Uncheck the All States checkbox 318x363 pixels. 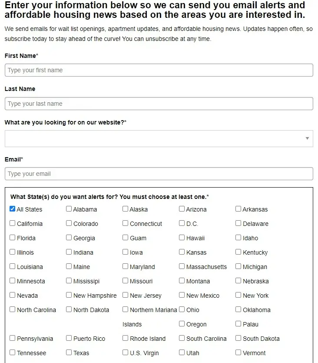coord(13,209)
